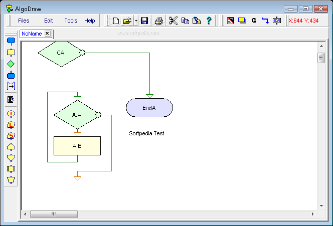Select the blue connector arrow tool
Screen dimensions: 333x226
pyautogui.click(x=265, y=21)
